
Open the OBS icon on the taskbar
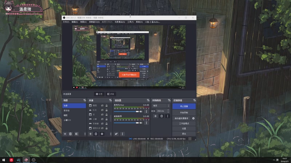pos(33,160)
